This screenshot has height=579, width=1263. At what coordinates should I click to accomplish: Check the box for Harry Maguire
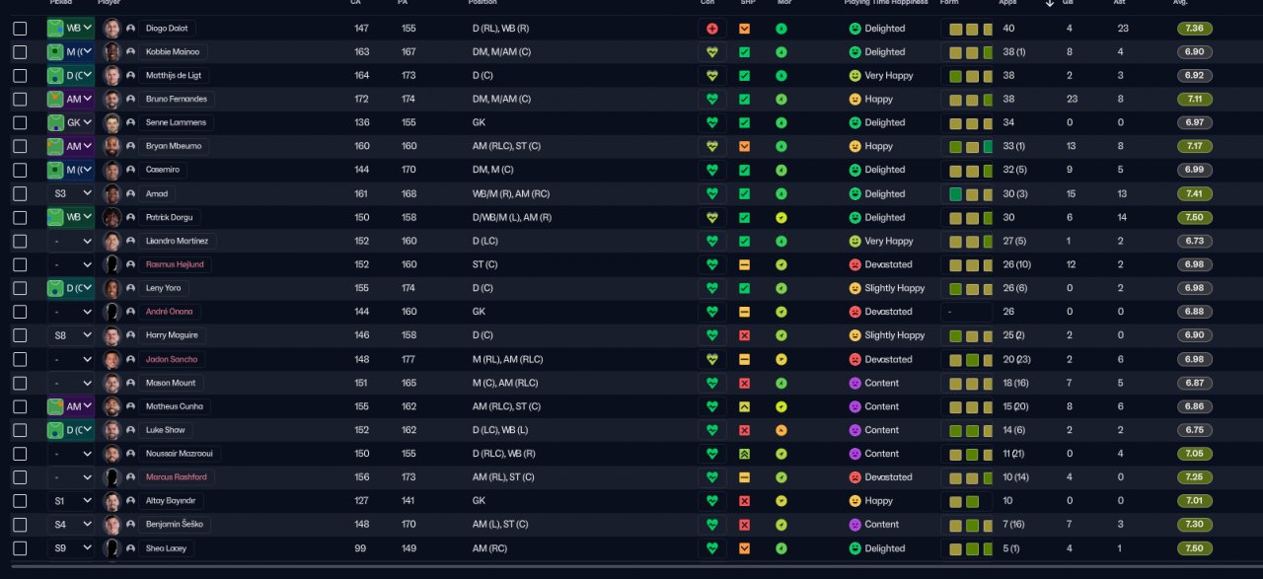point(20,336)
